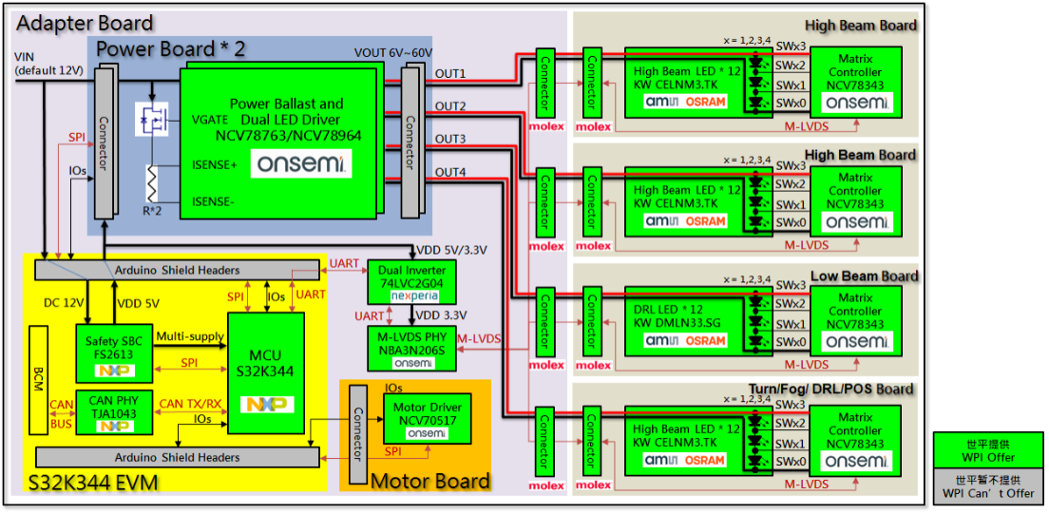The image size is (1049, 513).
Task: Click the onsemi logo in Power Ballast block
Action: 300,163
